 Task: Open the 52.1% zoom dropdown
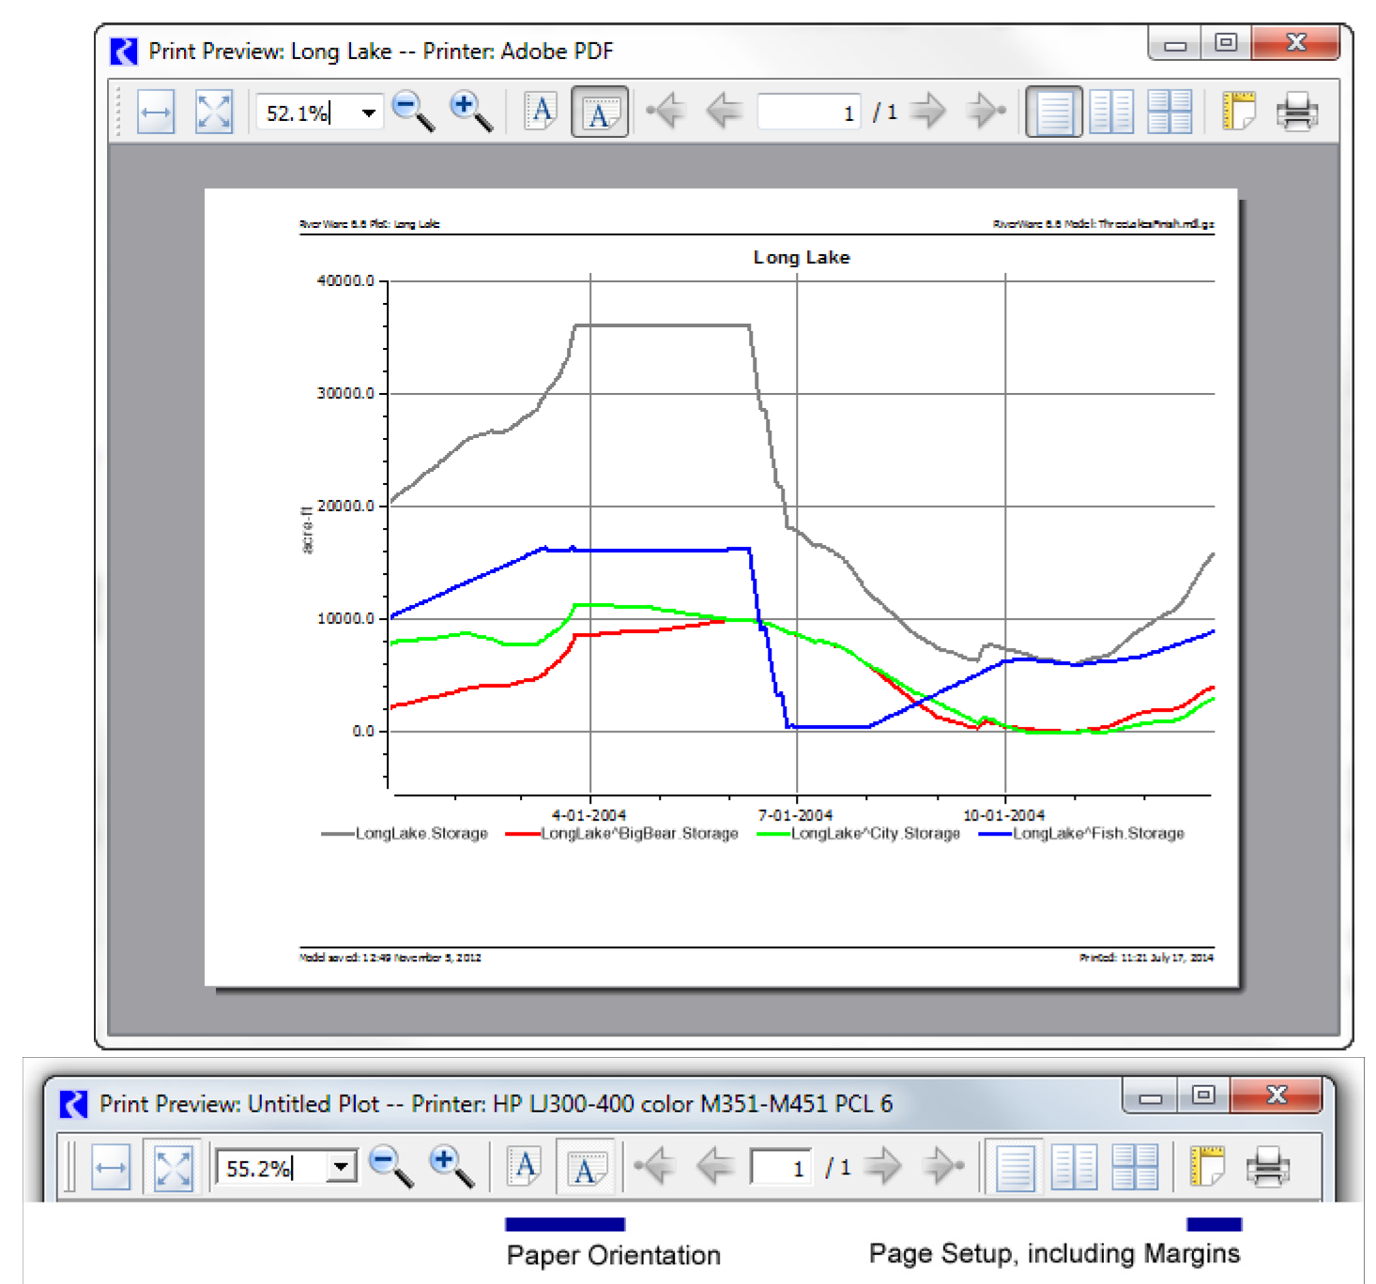(x=369, y=113)
